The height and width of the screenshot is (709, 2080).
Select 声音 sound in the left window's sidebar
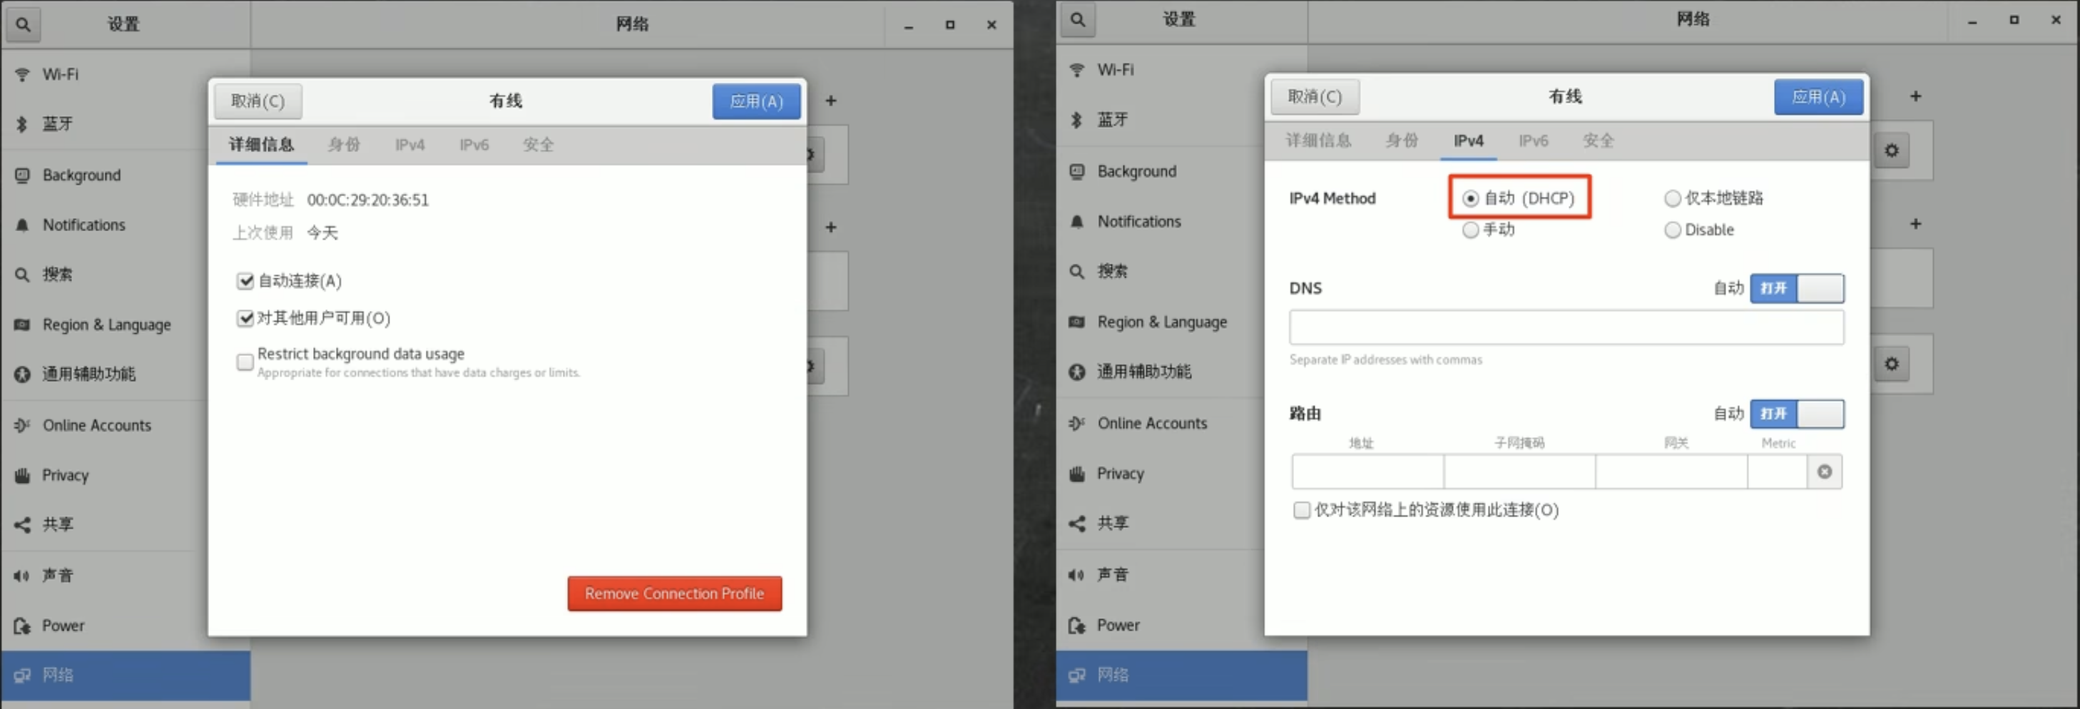coord(57,575)
